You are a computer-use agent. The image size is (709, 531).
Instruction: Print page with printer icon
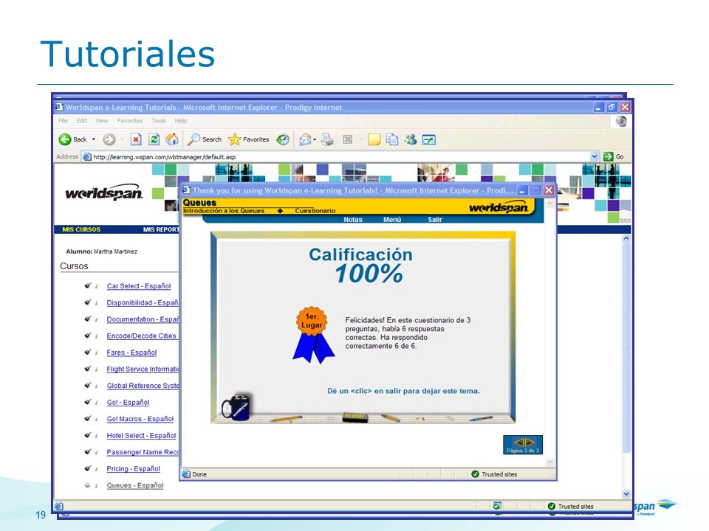coord(327,139)
